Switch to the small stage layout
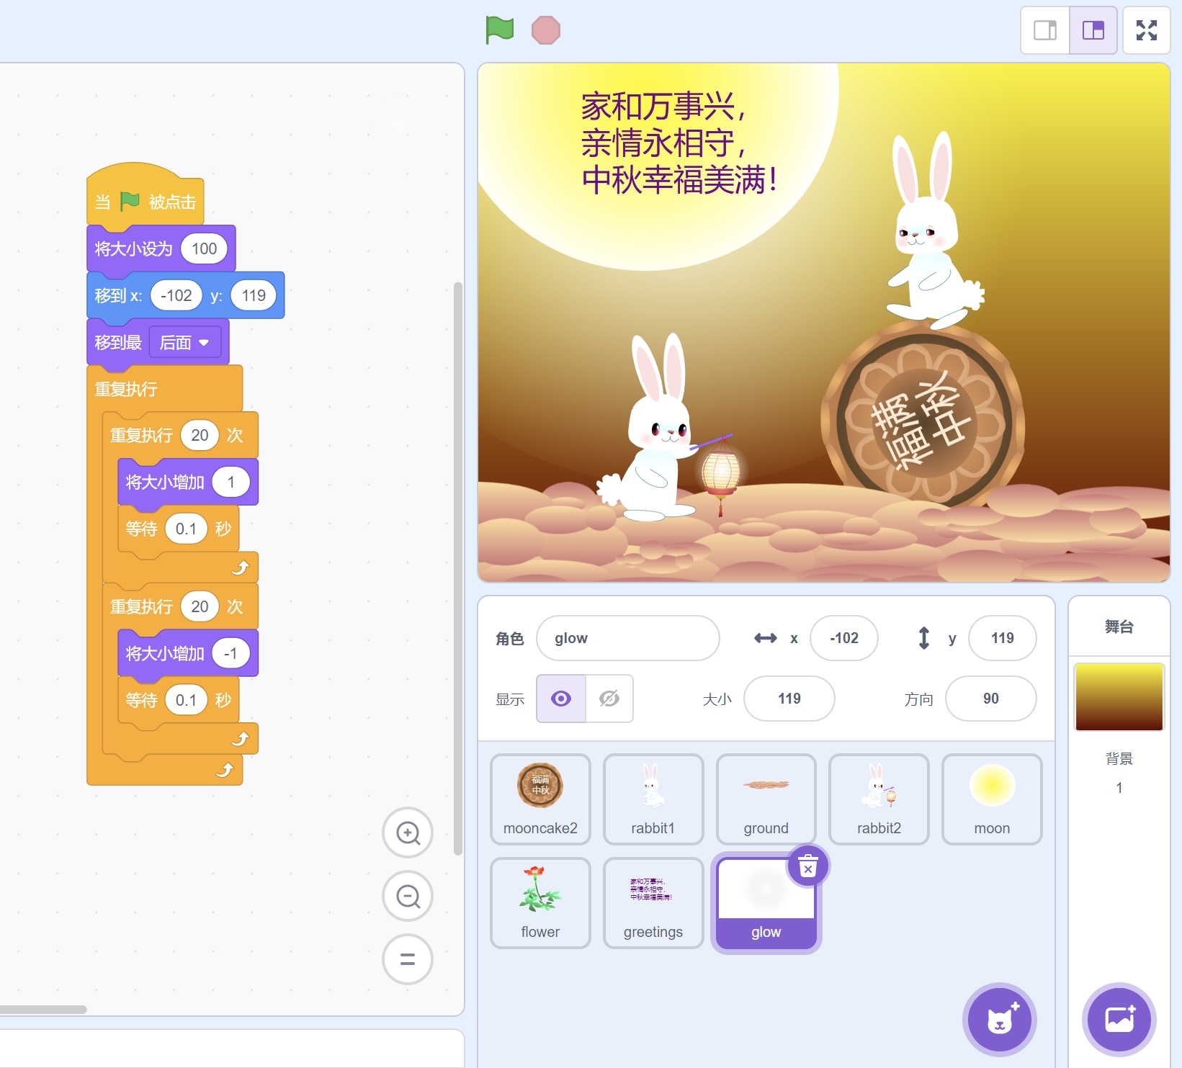The image size is (1182, 1068). click(1044, 30)
